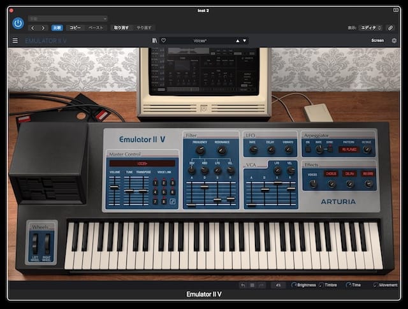Click the Filter LFO amount knob
The image size is (408, 309).
tap(217, 170)
